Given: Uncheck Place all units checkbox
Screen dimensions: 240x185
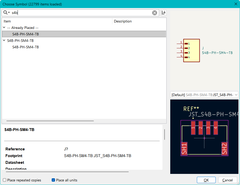Looking at the screenshot, I should tap(53, 180).
